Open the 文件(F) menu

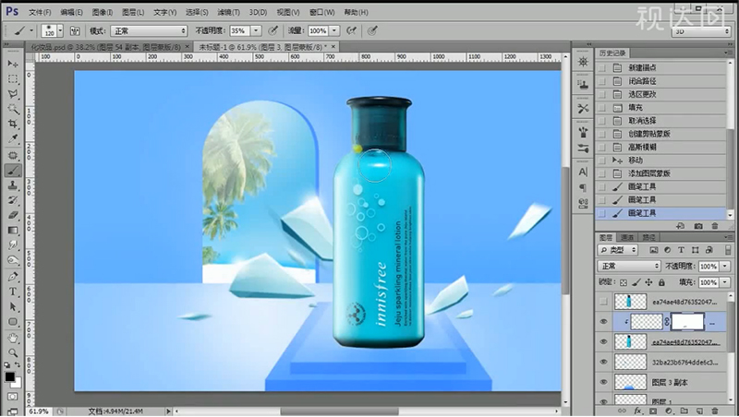(40, 12)
